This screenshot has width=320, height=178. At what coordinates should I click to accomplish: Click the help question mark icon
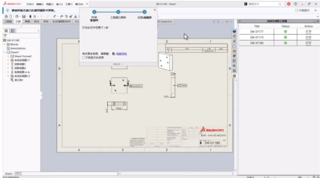(295, 4)
